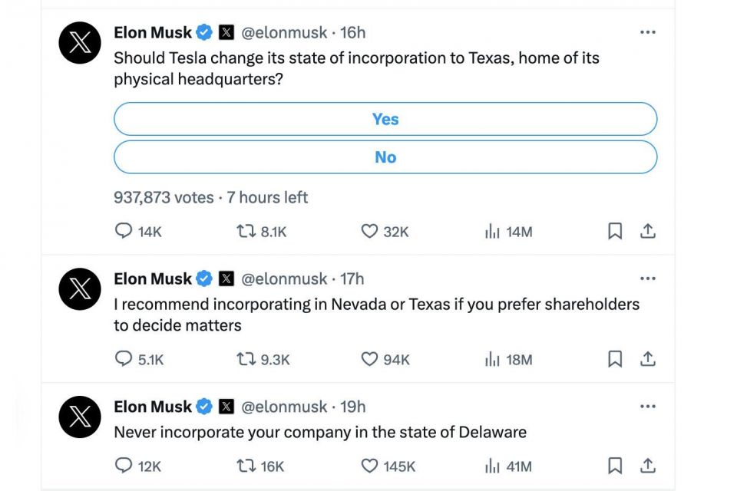Bookmark the Nevada or Texas tweet

point(615,358)
